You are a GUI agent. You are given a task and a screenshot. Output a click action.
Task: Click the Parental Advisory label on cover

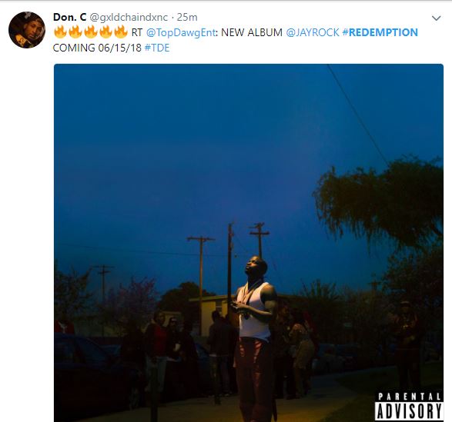coord(409,406)
